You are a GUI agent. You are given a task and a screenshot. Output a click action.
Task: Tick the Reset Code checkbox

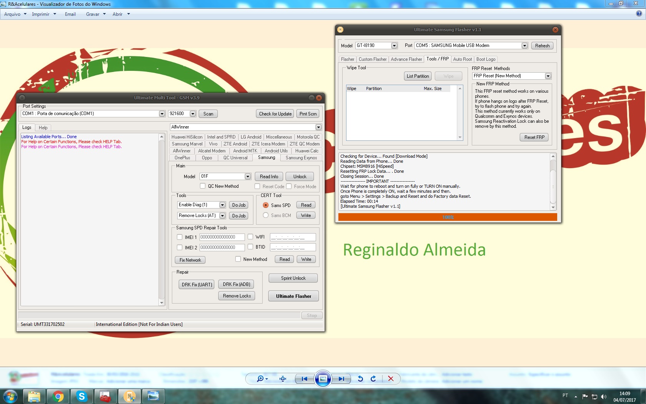257,187
